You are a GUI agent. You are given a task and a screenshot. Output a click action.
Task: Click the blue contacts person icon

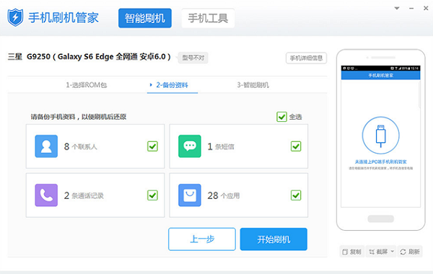(46, 146)
